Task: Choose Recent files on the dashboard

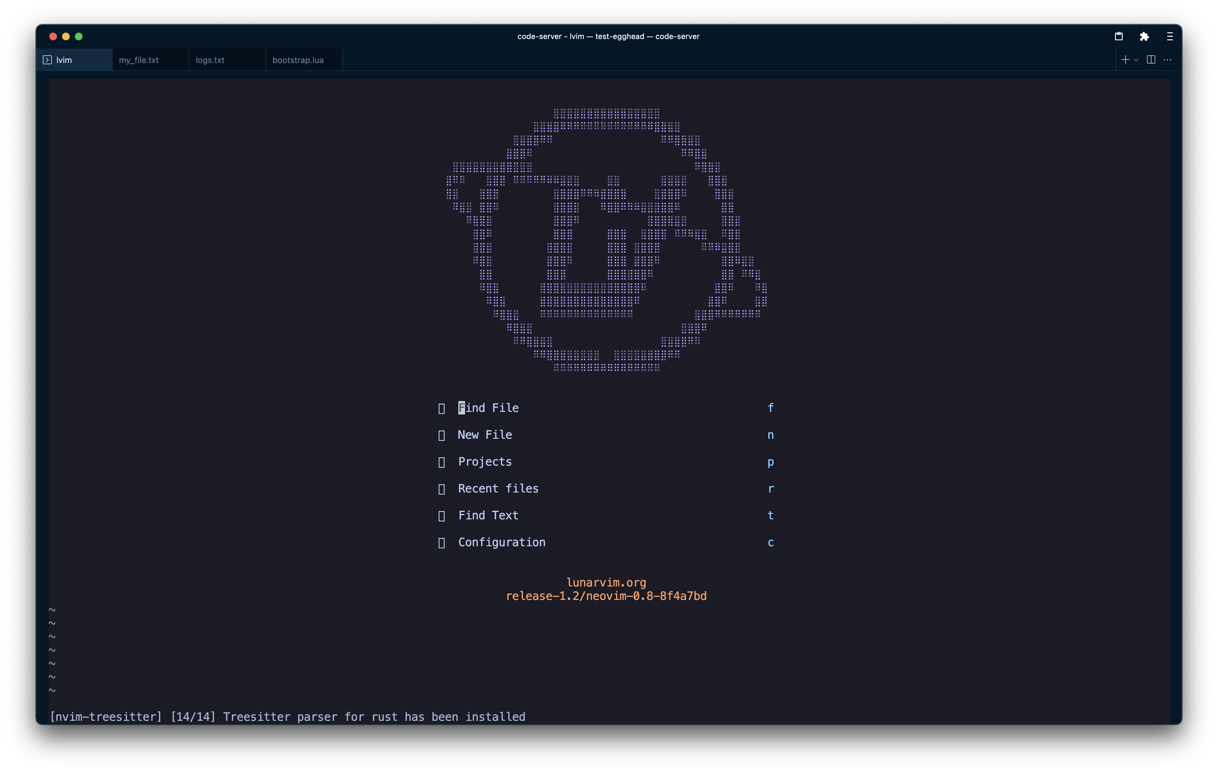Action: pos(498,488)
